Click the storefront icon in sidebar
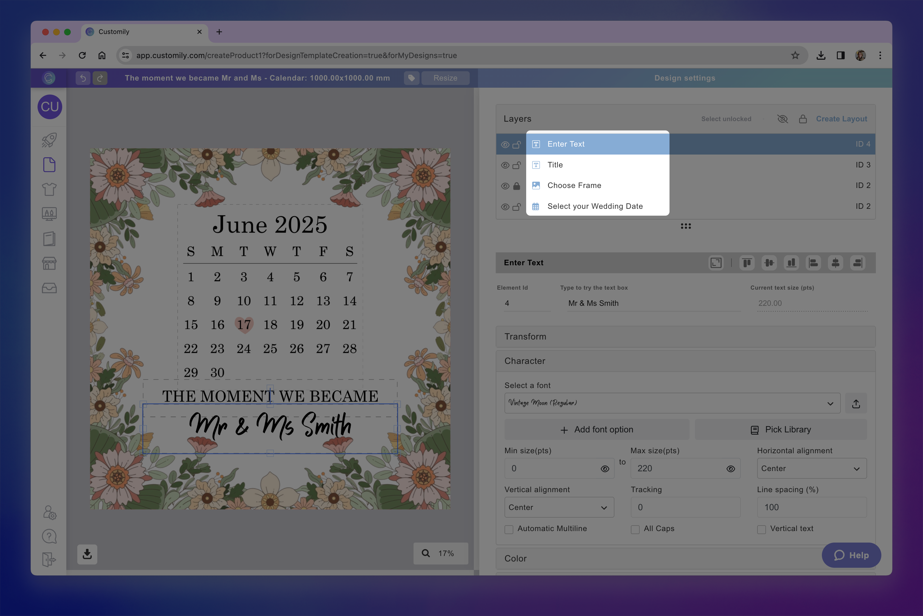This screenshot has width=923, height=616. [x=49, y=263]
